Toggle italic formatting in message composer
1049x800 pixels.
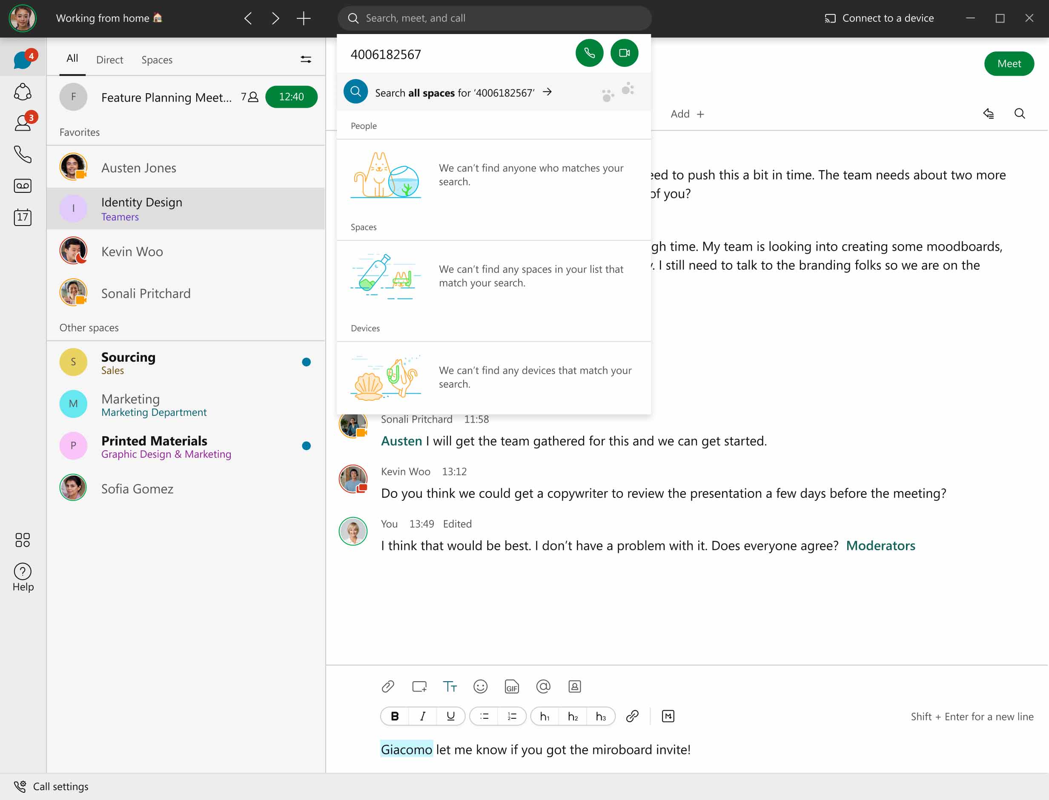pyautogui.click(x=423, y=716)
